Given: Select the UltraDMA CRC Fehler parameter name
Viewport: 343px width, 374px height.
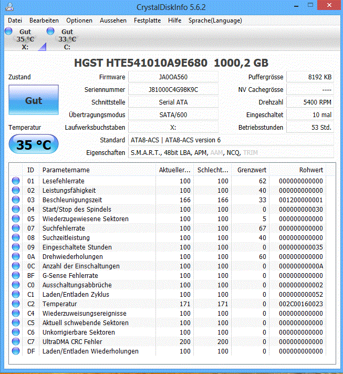Looking at the screenshot, I should 72,342.
